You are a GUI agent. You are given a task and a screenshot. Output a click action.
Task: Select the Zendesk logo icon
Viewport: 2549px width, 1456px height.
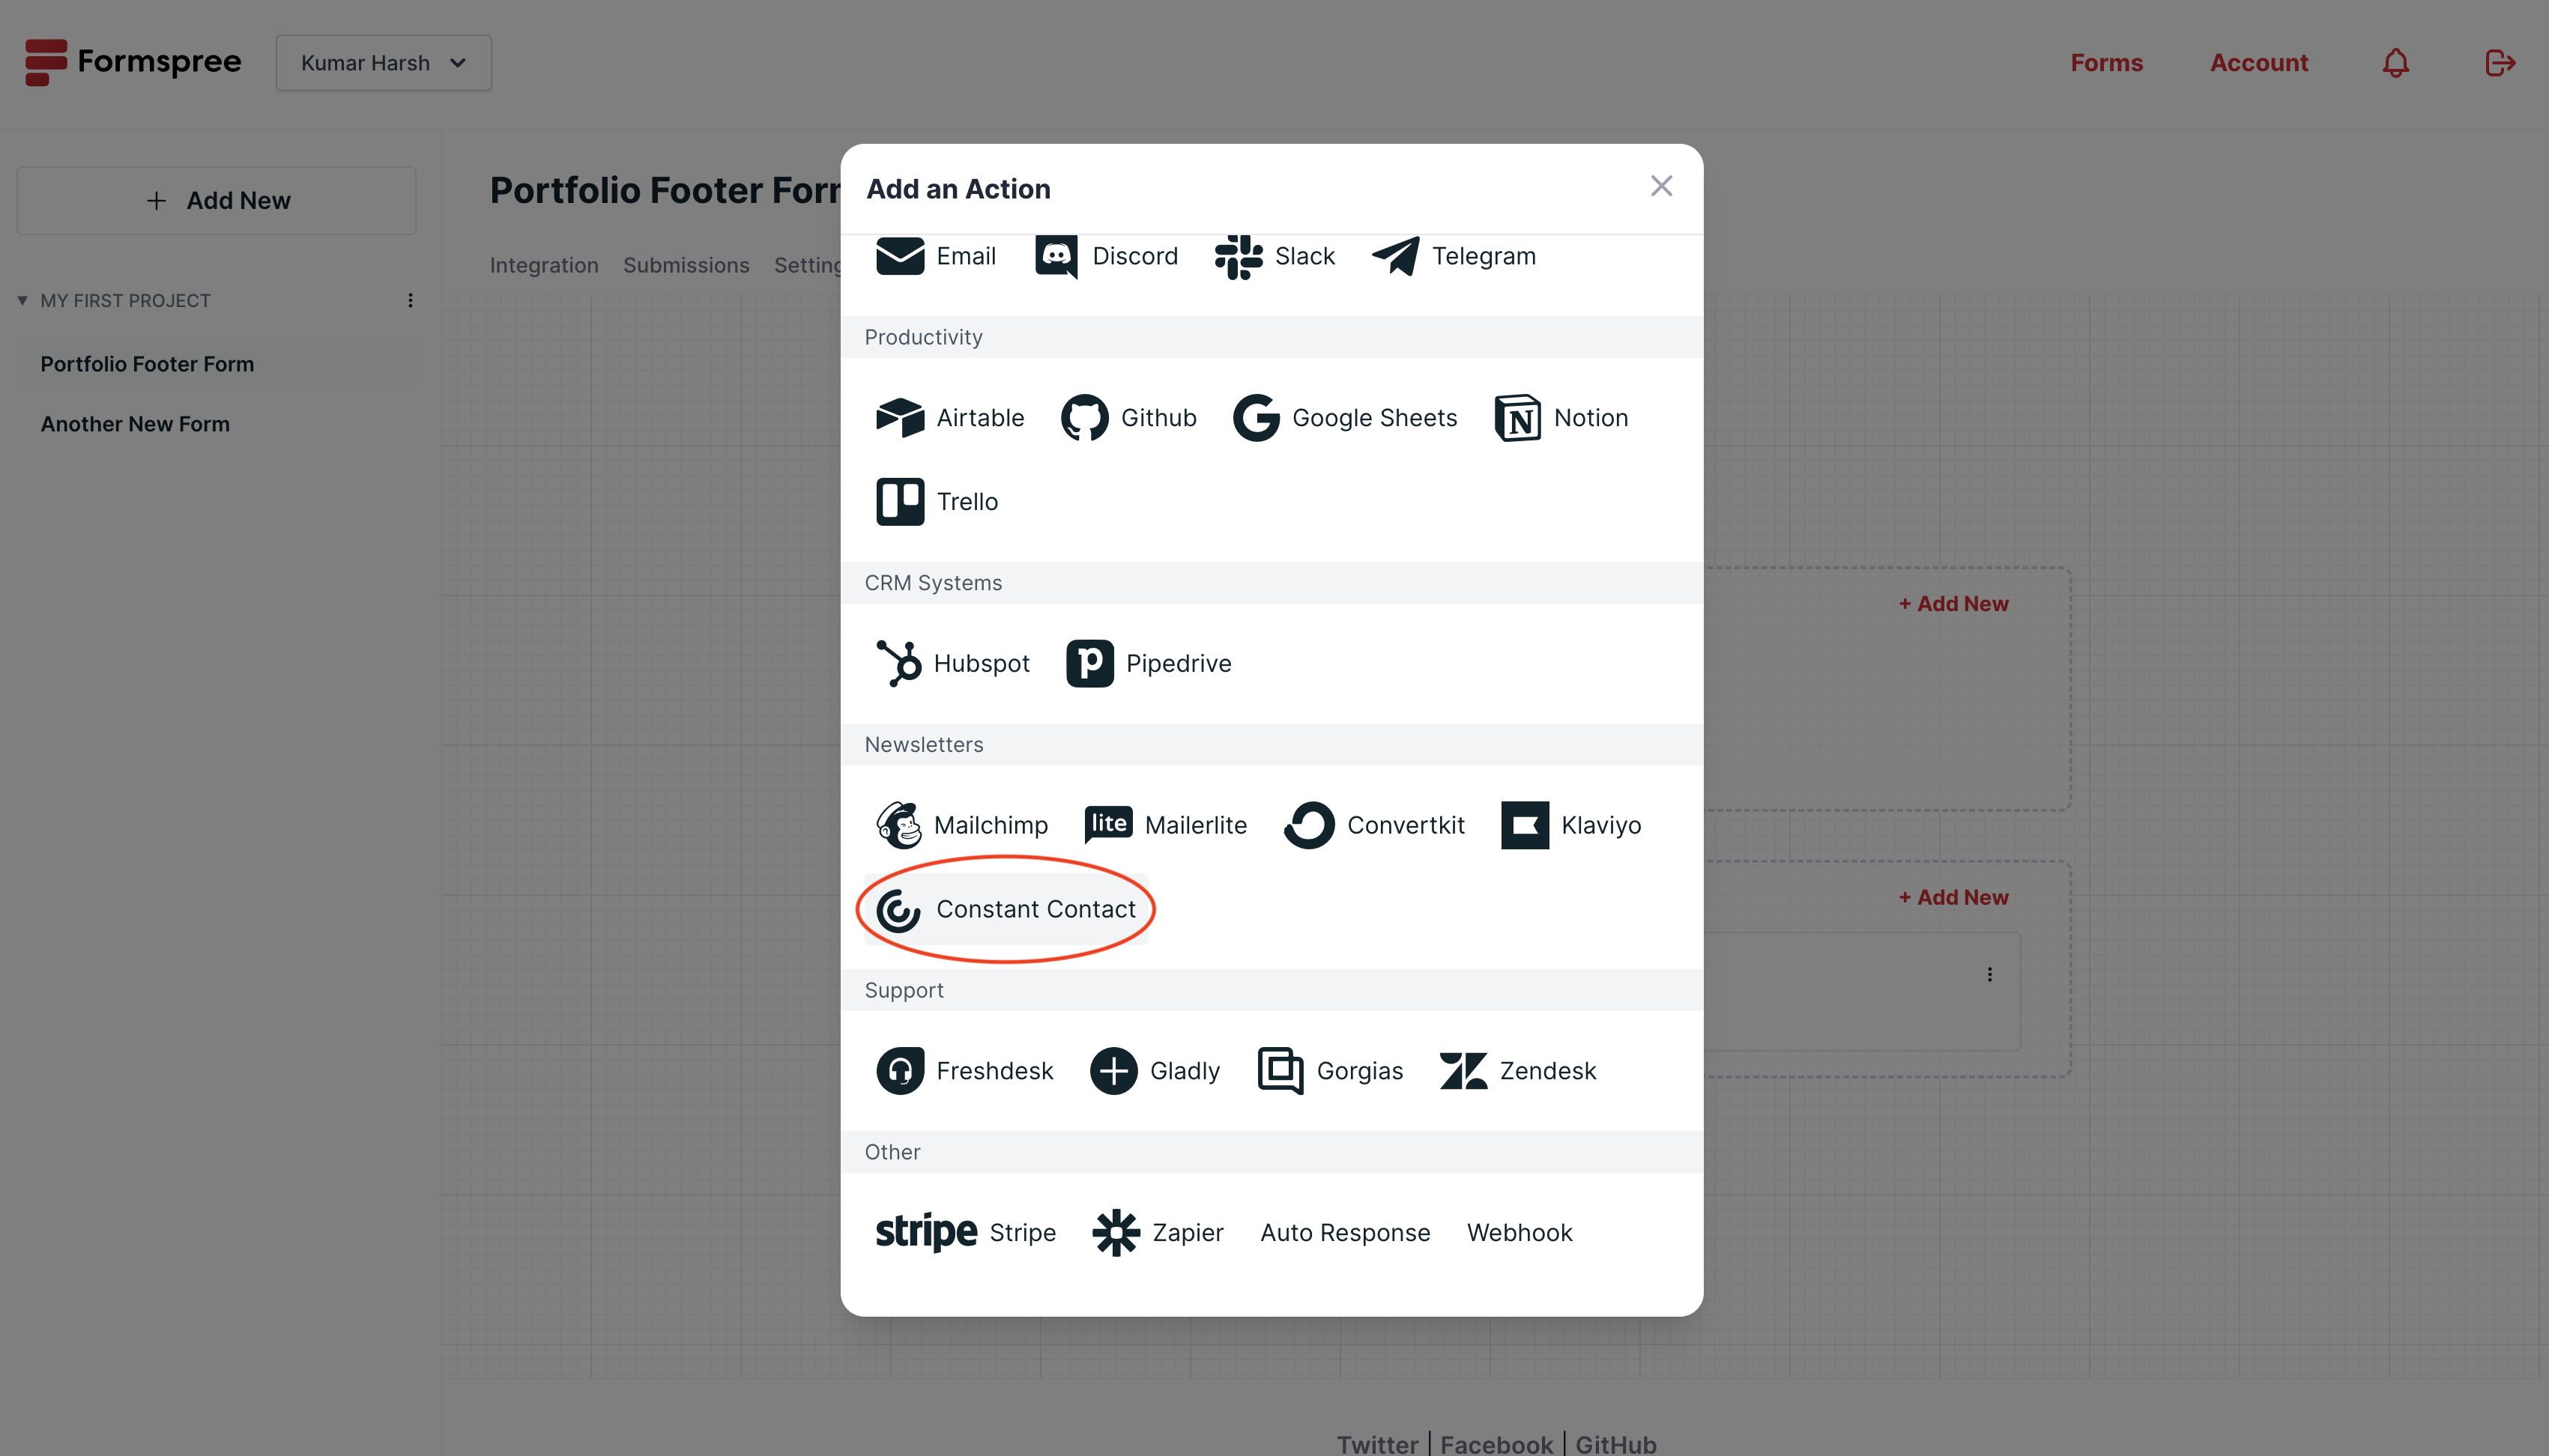(x=1463, y=1071)
